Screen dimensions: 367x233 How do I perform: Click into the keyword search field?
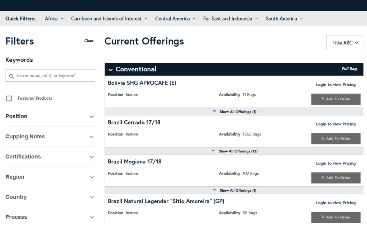tap(50, 75)
